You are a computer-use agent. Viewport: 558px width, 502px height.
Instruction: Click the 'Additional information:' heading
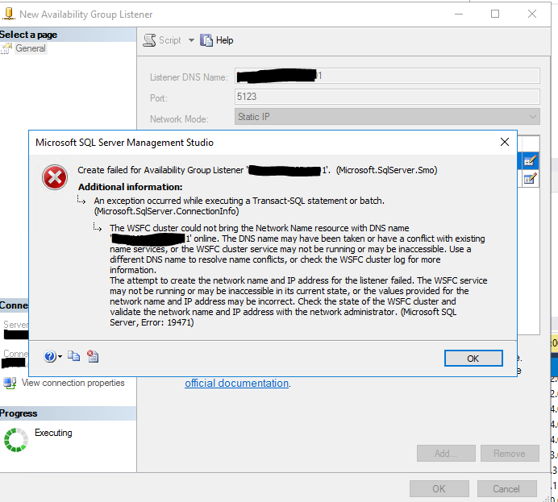pyautogui.click(x=131, y=187)
